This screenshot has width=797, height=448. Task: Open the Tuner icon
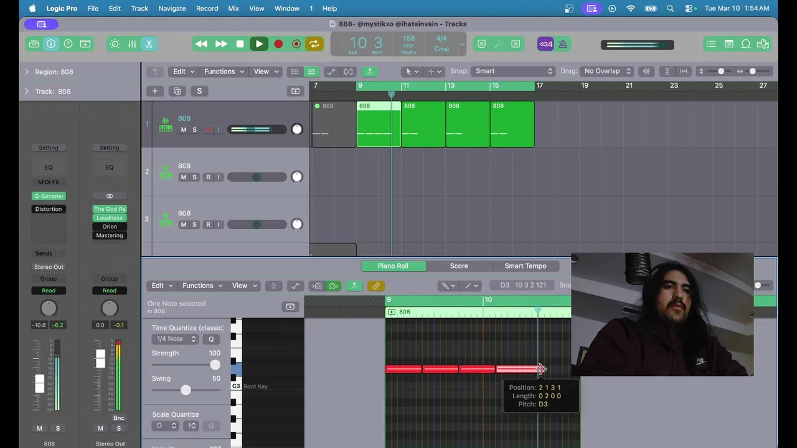click(x=499, y=44)
